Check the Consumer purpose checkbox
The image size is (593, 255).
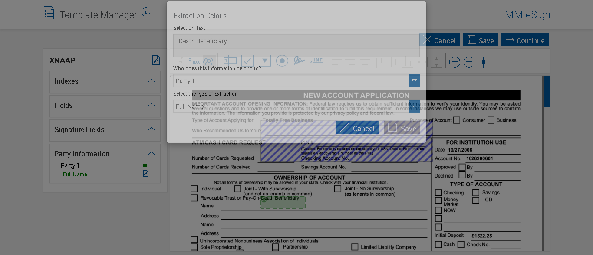tap(457, 120)
